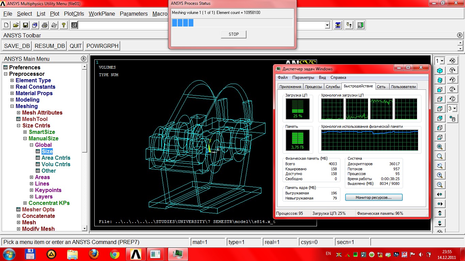This screenshot has width=465, height=261.
Task: Open an ANSYS file with the folder icon
Action: click(16, 25)
